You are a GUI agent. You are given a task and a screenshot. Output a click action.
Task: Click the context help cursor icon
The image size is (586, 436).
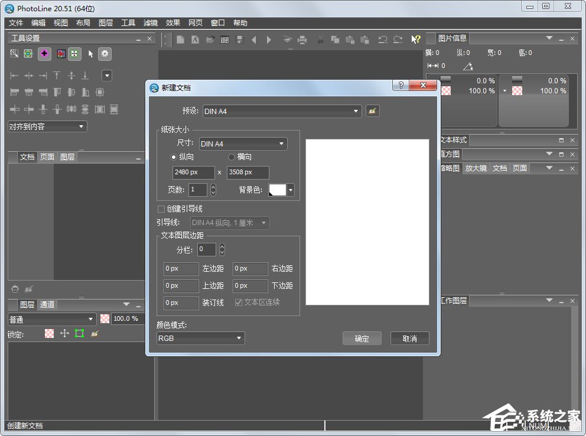point(416,40)
